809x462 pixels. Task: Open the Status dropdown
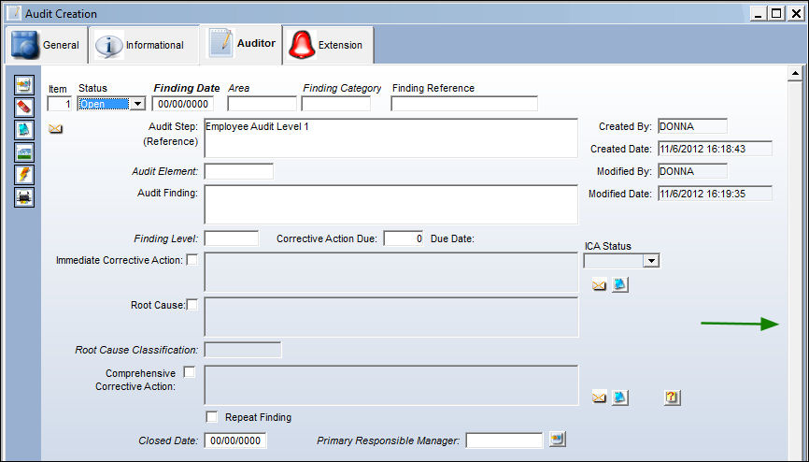[137, 104]
